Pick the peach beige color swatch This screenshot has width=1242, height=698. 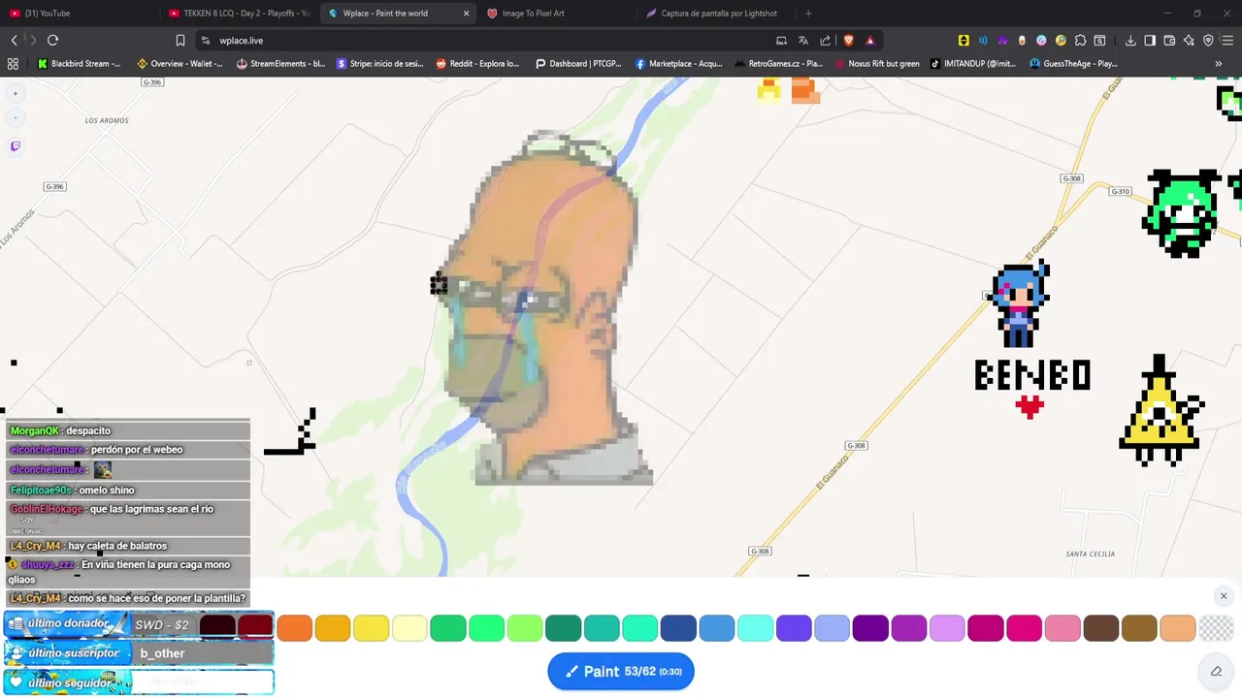[x=1178, y=627]
